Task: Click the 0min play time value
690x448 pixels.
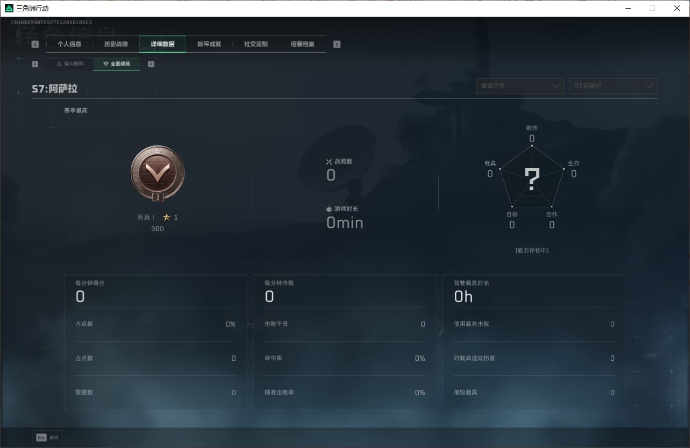Action: (x=345, y=223)
